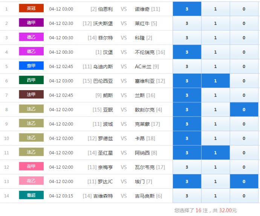Select 0 for 圣红星 vs 阿纳西
The height and width of the screenshot is (216, 260).
coord(244,153)
